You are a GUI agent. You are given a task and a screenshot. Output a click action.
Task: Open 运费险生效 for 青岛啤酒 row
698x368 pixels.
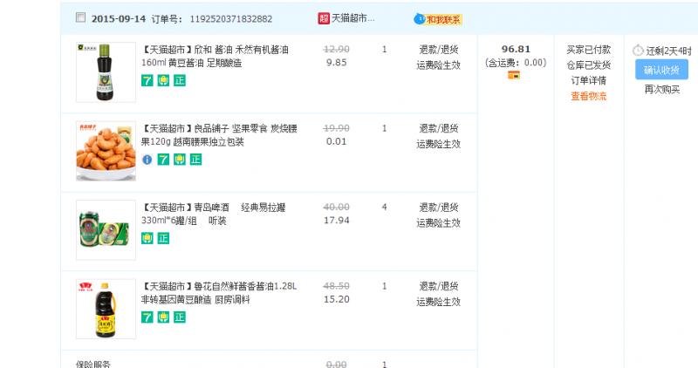(x=439, y=222)
